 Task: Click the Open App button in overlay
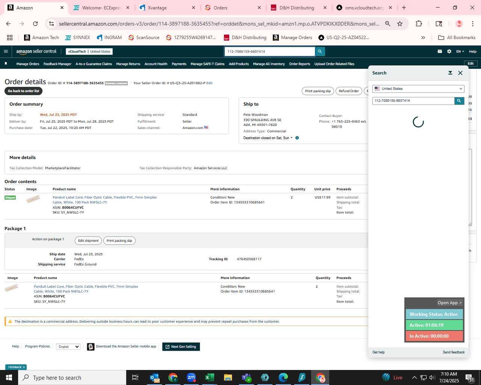450,303
